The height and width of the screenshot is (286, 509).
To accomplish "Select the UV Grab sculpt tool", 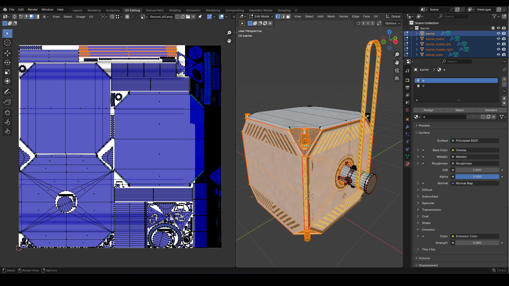I will (x=7, y=113).
